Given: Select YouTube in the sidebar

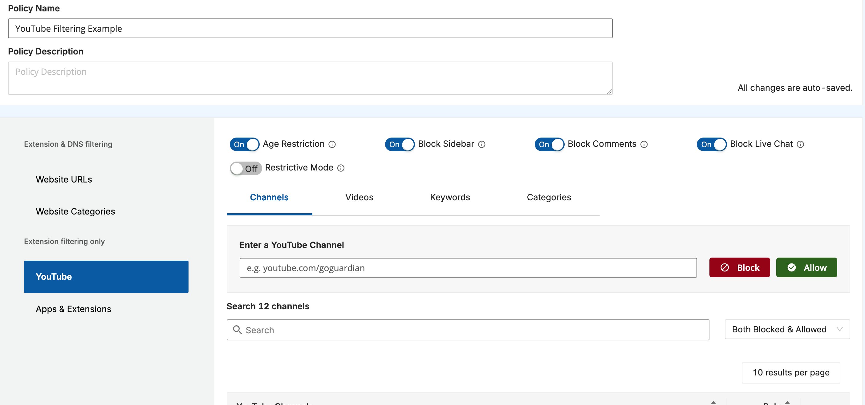Looking at the screenshot, I should coord(106,276).
